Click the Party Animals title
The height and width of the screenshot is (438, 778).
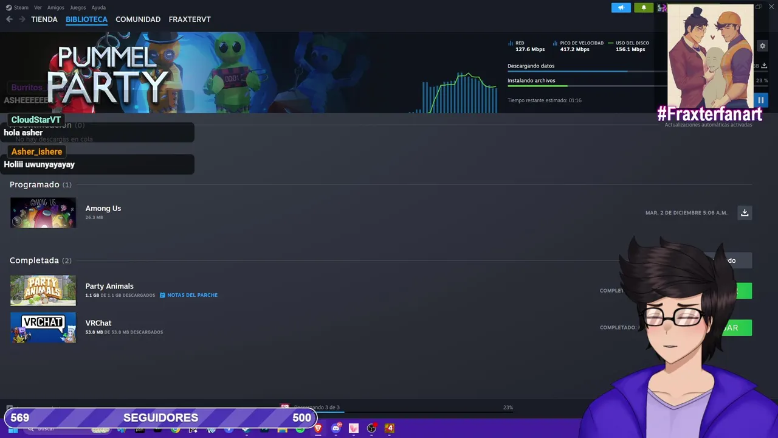(109, 286)
